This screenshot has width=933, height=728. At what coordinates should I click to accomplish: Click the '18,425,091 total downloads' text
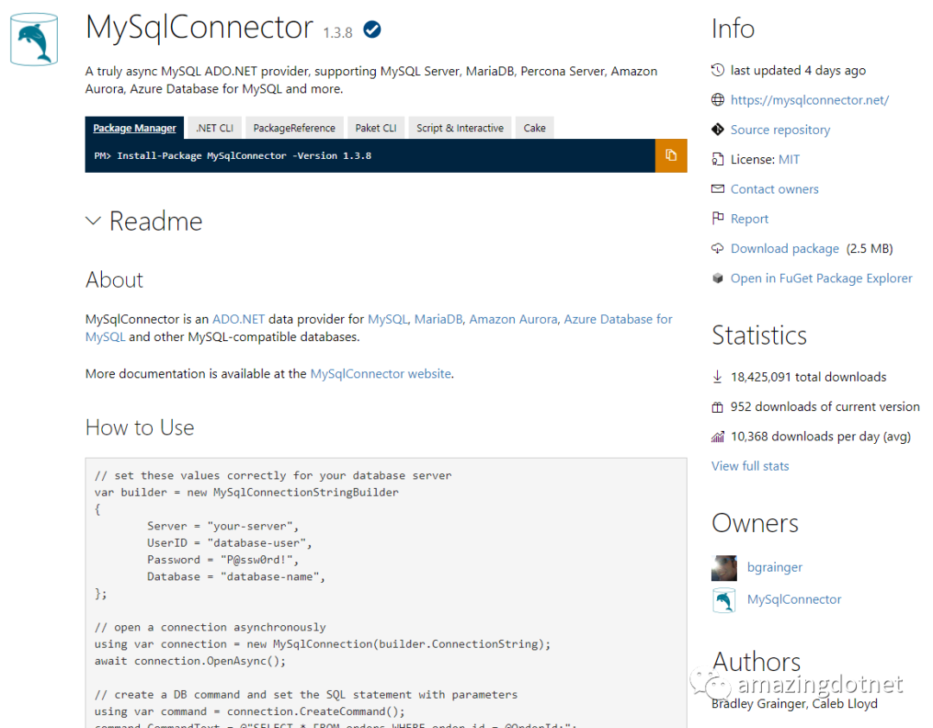tap(808, 377)
